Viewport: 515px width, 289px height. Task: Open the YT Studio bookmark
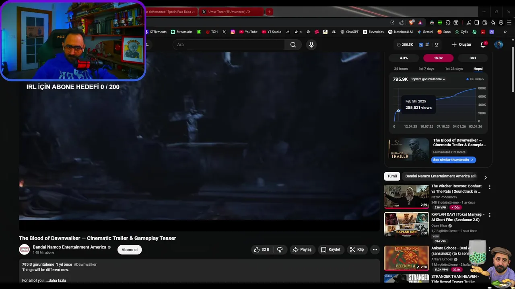tap(272, 32)
